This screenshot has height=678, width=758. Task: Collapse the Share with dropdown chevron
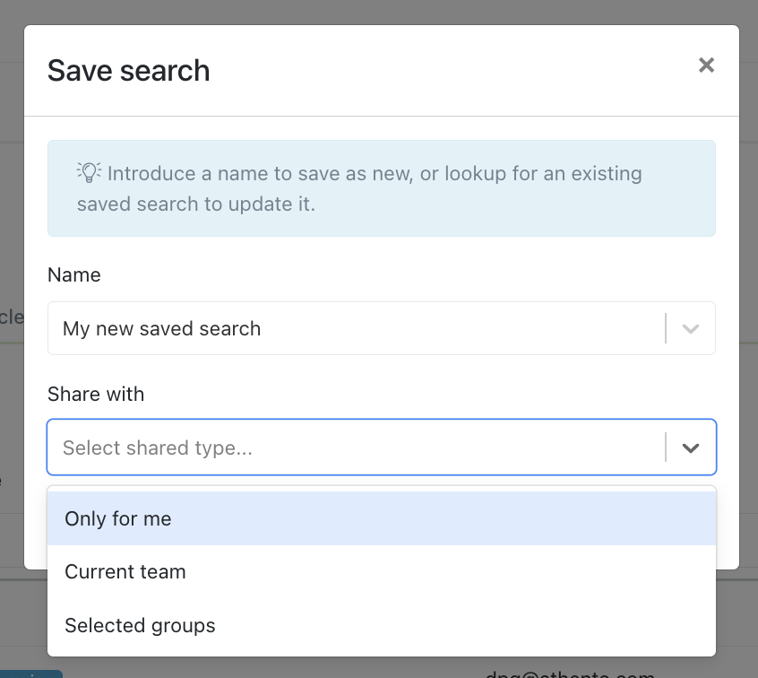(690, 448)
